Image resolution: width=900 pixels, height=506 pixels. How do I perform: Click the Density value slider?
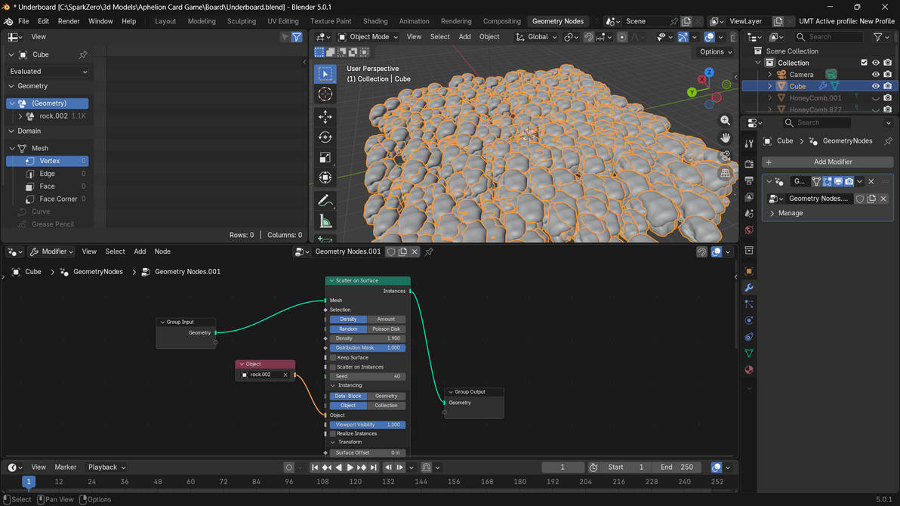click(368, 338)
